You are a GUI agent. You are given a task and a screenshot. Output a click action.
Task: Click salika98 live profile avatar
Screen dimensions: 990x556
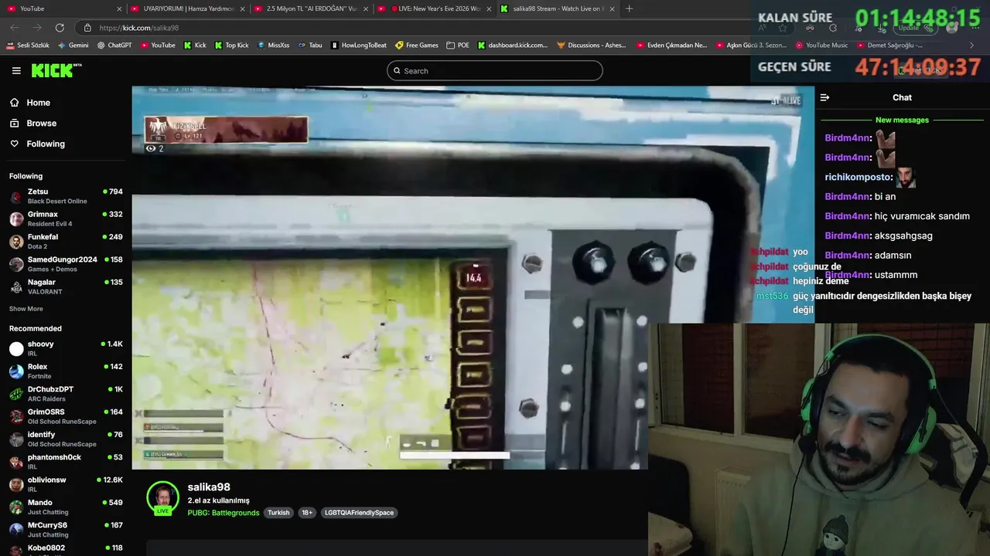162,498
